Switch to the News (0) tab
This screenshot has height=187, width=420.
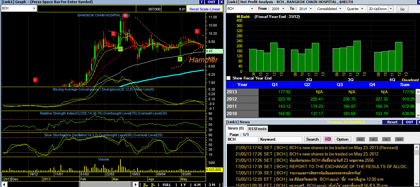(236, 128)
